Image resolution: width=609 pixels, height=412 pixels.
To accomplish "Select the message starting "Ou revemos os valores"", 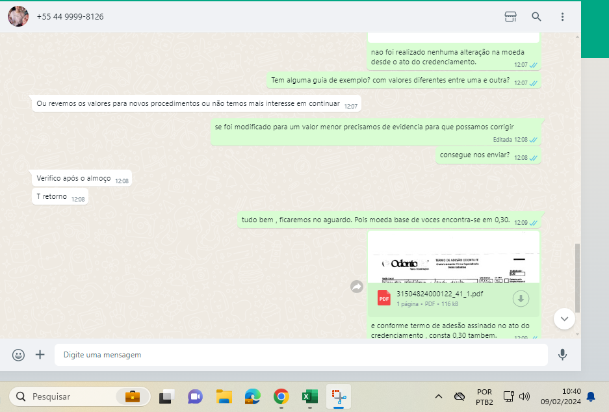I will [x=196, y=104].
